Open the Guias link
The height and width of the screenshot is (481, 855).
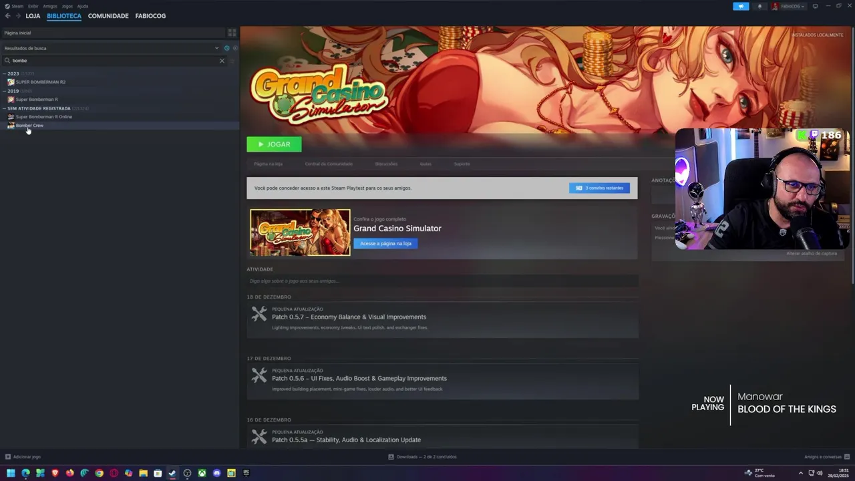(x=425, y=164)
